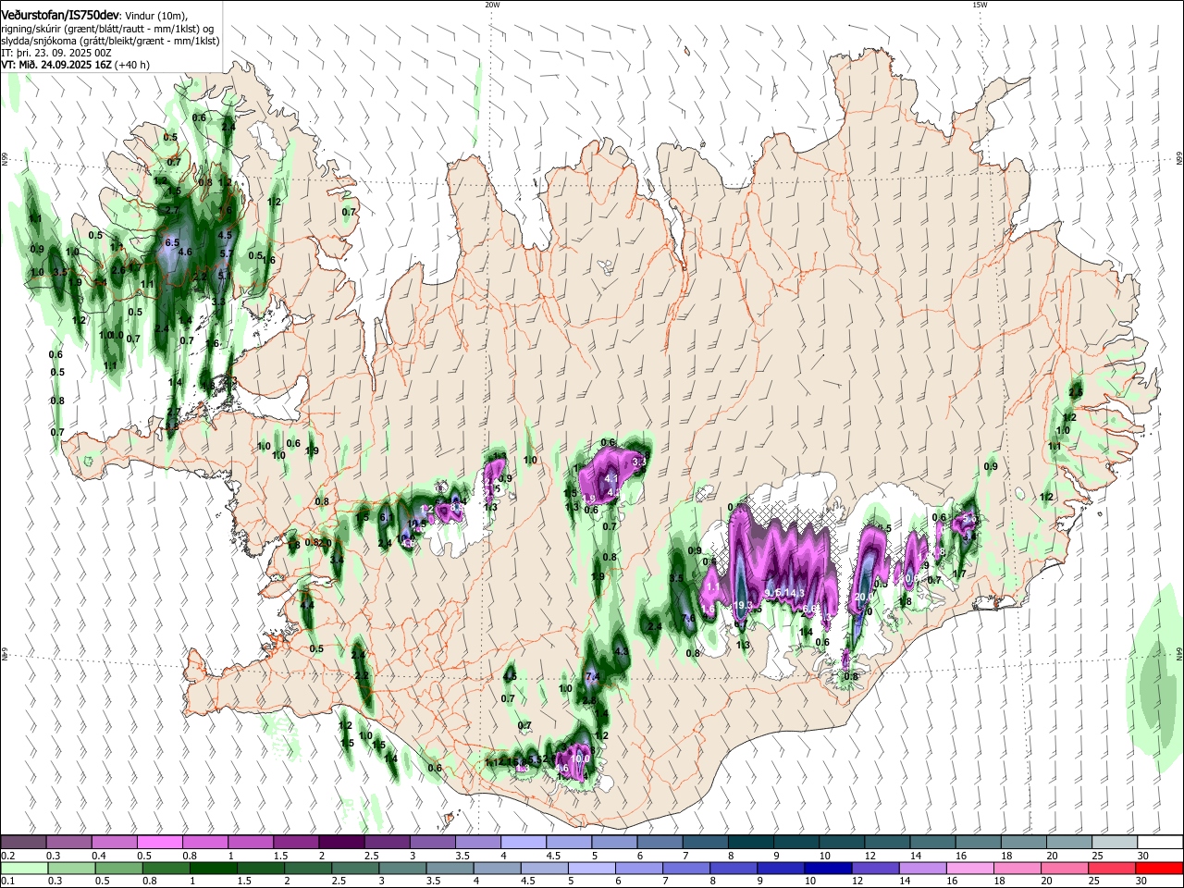
Task: Click the 25 label in the bottom legend row
Action: click(x=1094, y=881)
